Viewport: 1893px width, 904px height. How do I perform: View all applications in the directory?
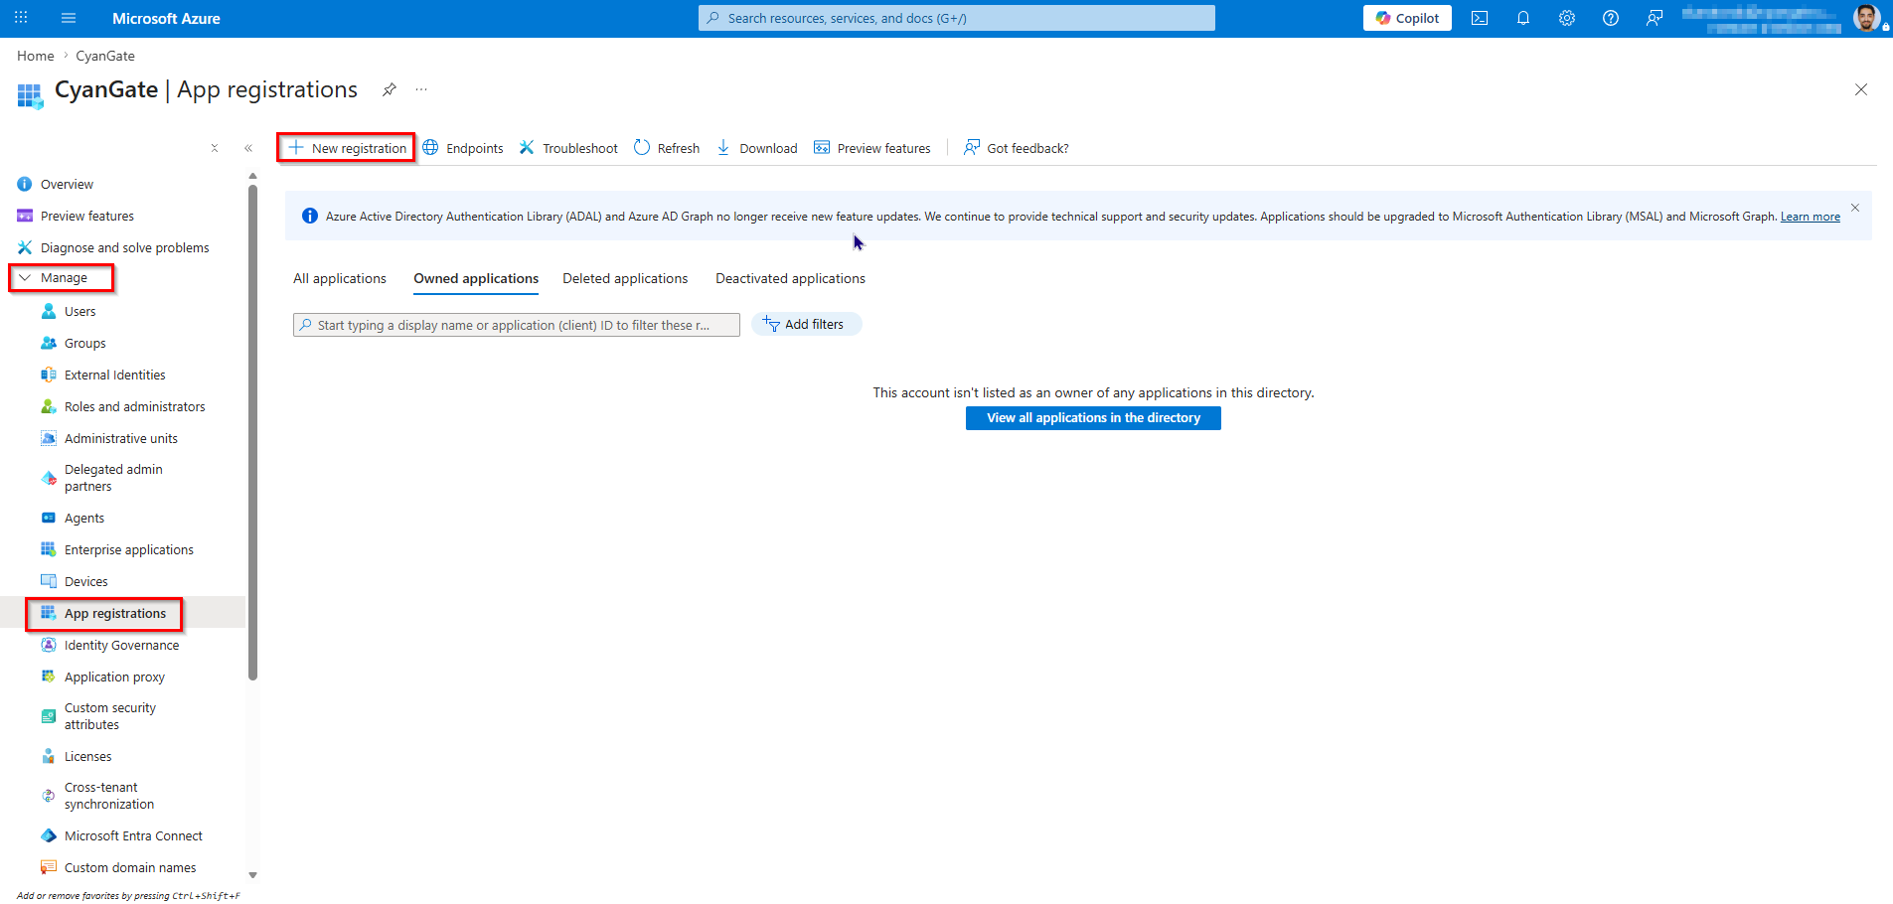[1093, 418]
